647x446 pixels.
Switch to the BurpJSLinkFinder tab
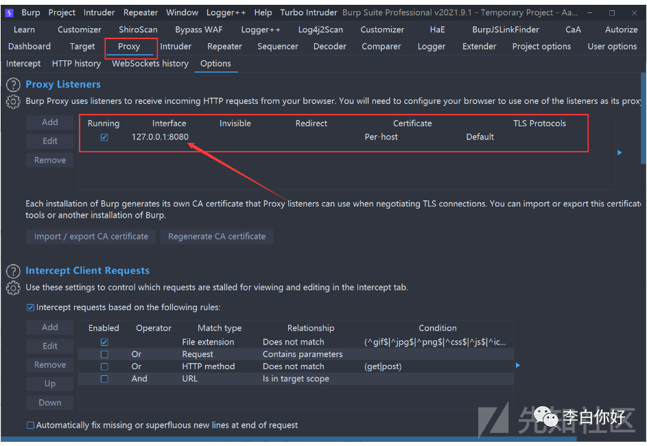(x=506, y=30)
